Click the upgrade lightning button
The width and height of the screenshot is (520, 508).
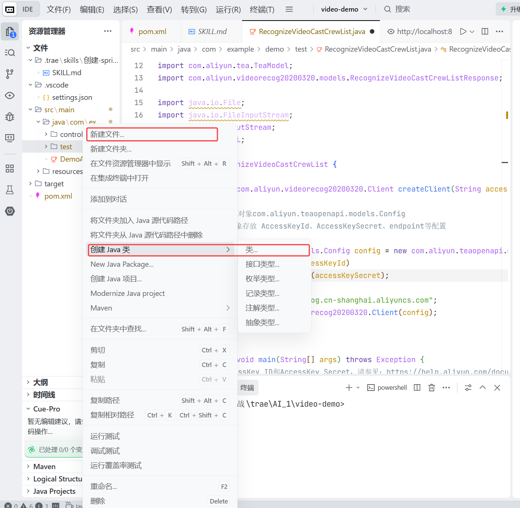tap(508, 9)
